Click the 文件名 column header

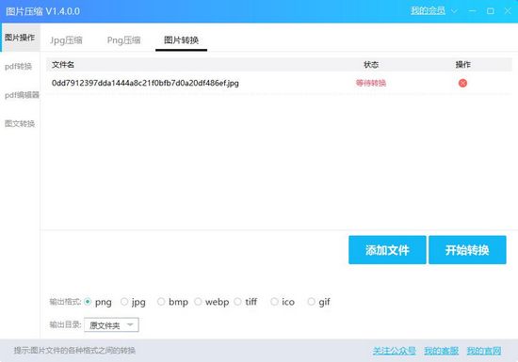63,65
